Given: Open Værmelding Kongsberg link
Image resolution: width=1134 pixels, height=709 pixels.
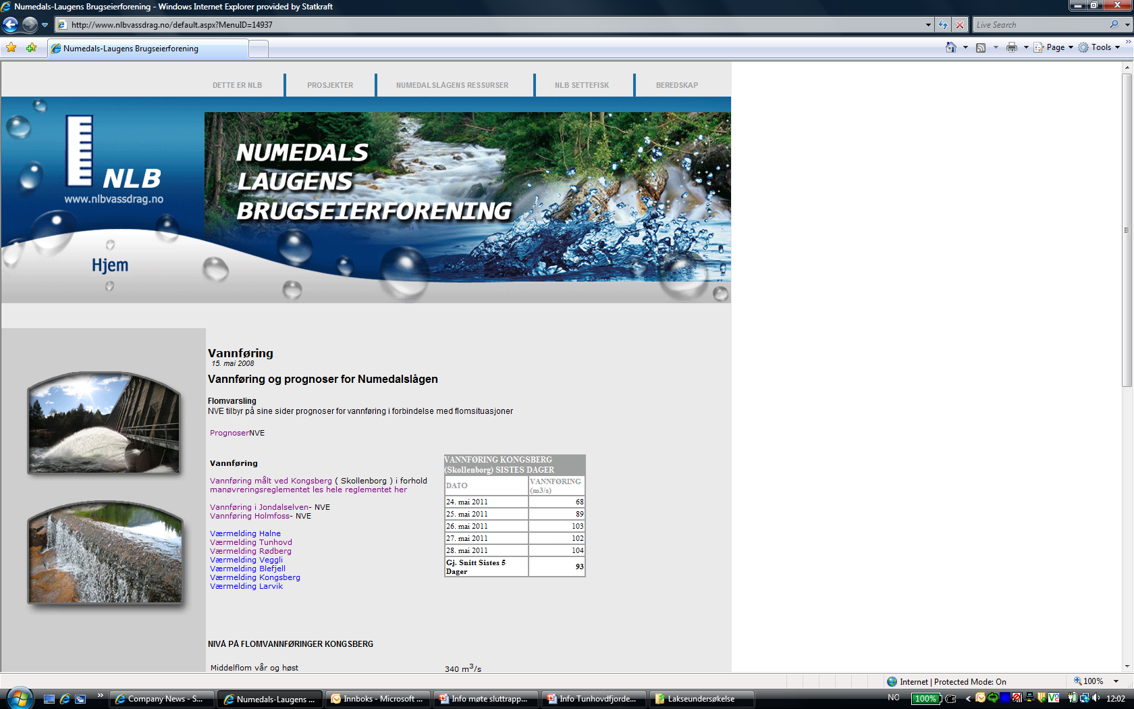Looking at the screenshot, I should point(255,577).
